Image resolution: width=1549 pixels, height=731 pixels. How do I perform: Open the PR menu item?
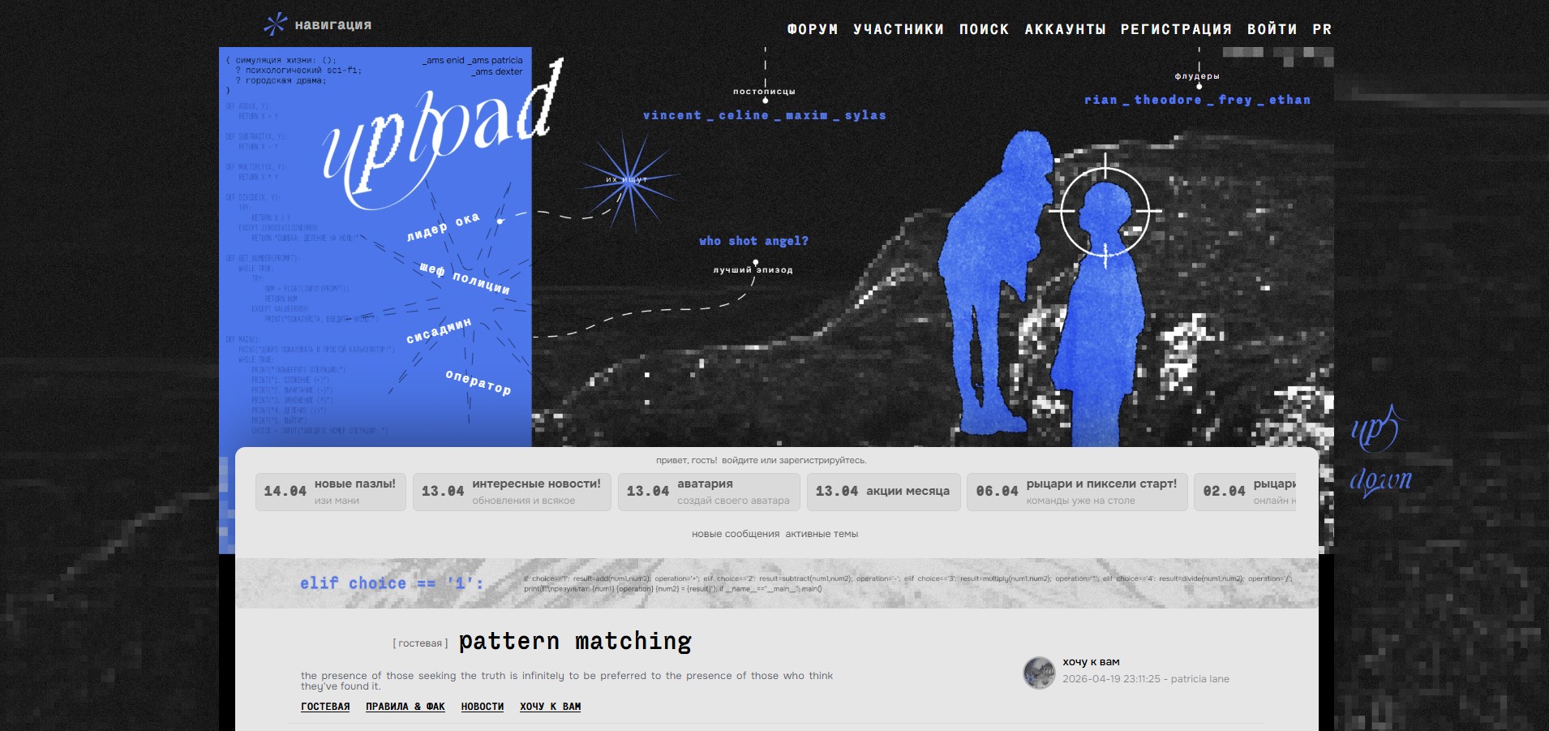tap(1322, 29)
